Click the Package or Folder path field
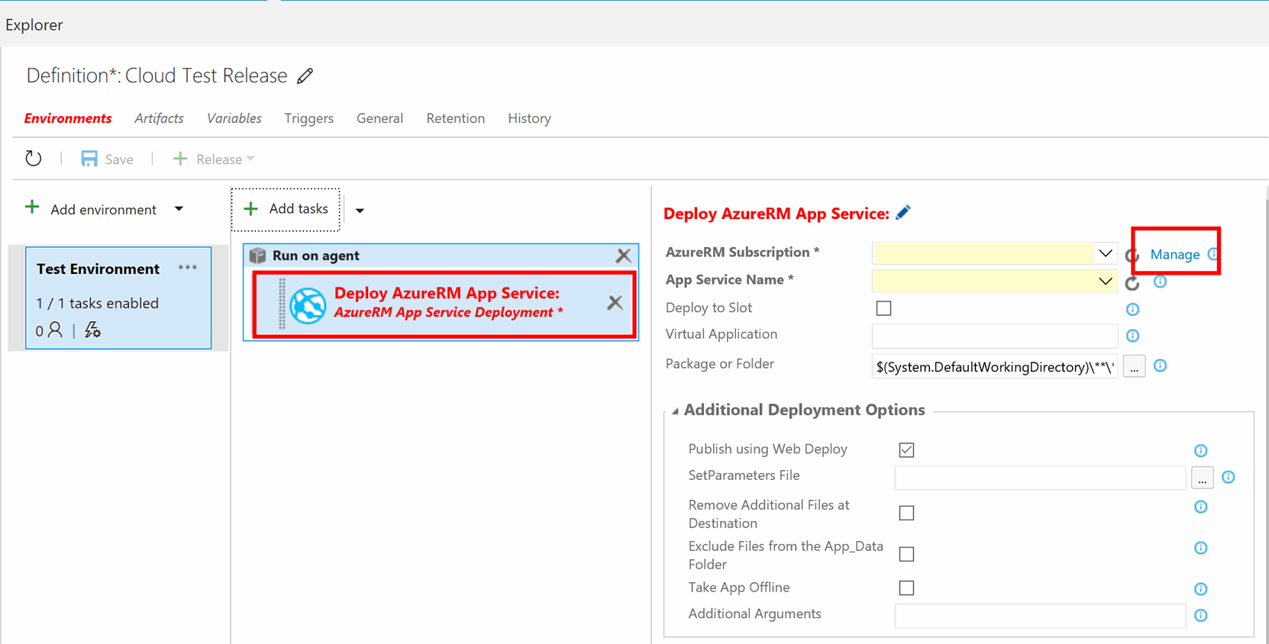 point(994,367)
